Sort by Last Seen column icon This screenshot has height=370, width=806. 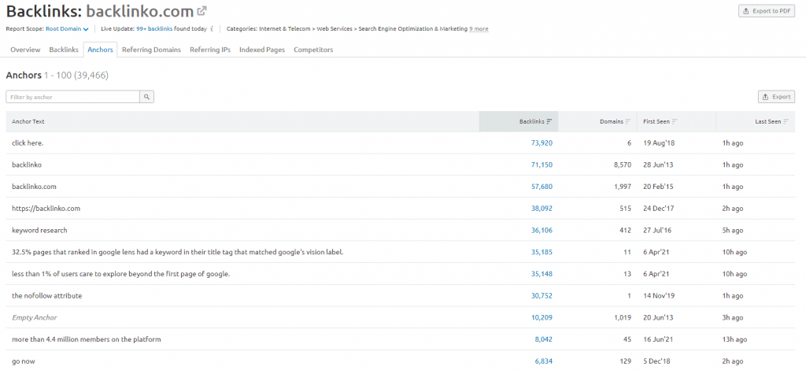pos(786,122)
